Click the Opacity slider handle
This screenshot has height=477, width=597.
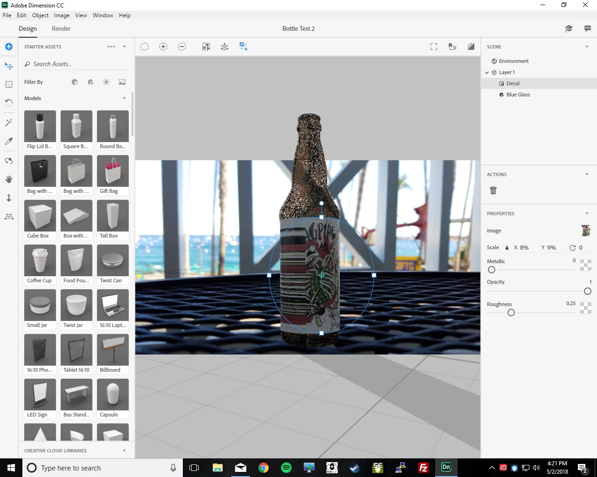point(588,291)
